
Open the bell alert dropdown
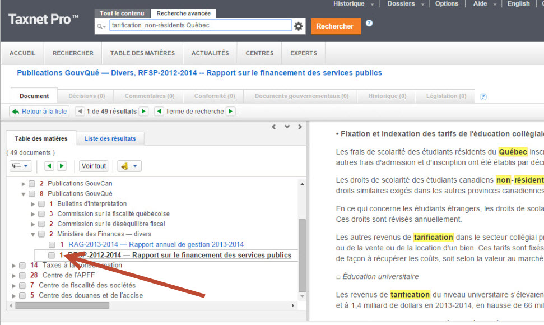129,166
